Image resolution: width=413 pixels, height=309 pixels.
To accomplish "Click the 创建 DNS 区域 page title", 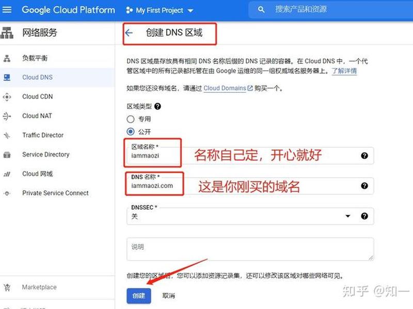I will tap(174, 32).
